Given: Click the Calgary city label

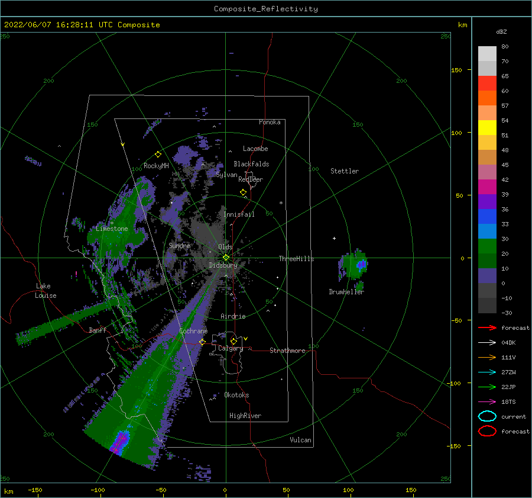Looking at the screenshot, I should click(231, 348).
